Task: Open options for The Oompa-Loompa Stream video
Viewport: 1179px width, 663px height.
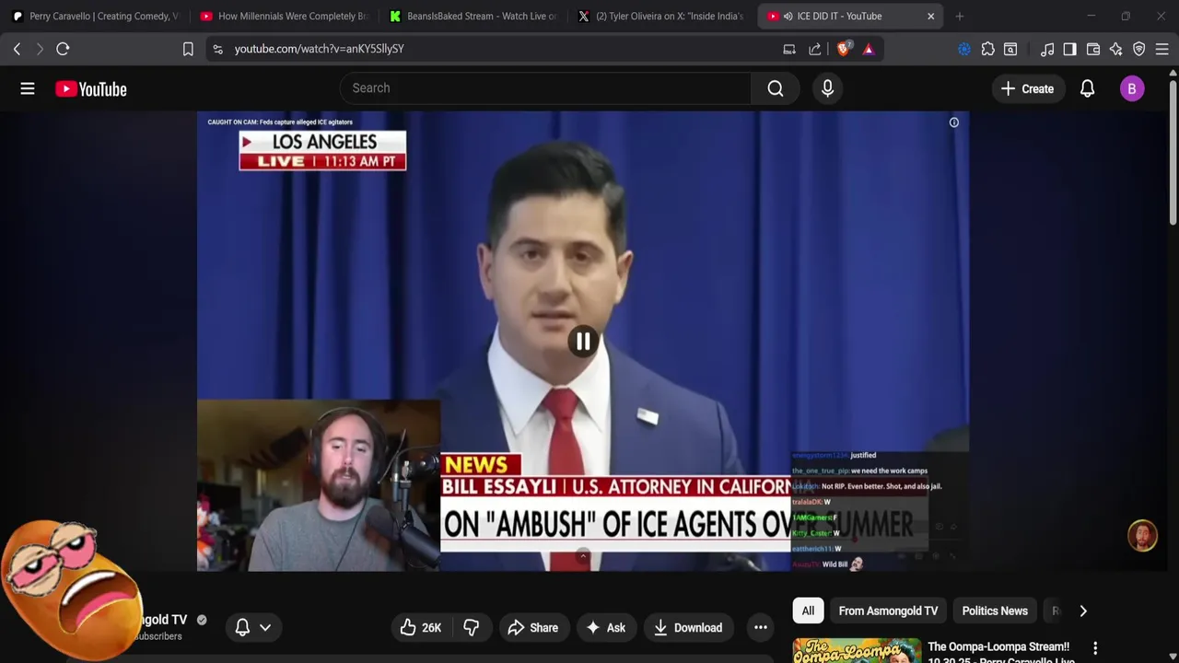Action: (1095, 649)
